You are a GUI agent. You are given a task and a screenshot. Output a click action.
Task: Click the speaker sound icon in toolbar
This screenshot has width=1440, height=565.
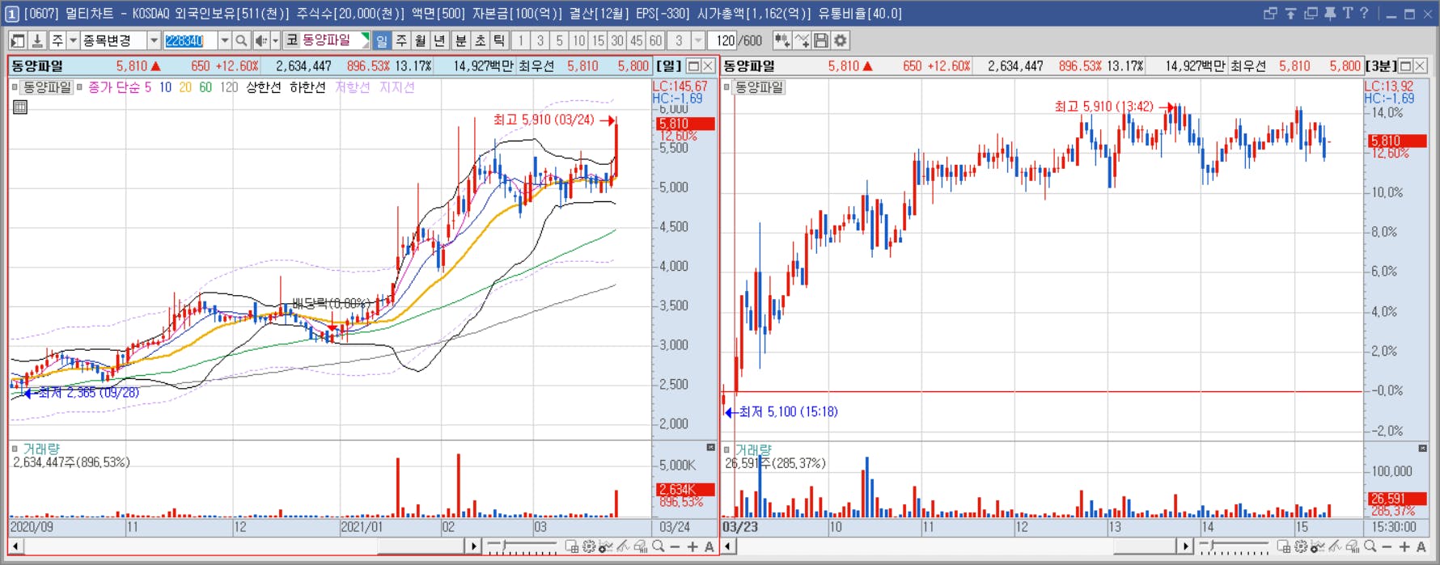coord(261,40)
